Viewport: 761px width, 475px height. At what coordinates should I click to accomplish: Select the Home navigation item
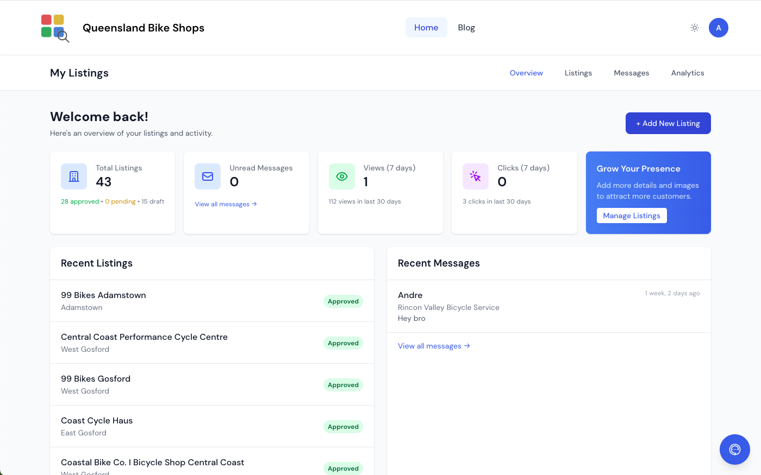[426, 27]
